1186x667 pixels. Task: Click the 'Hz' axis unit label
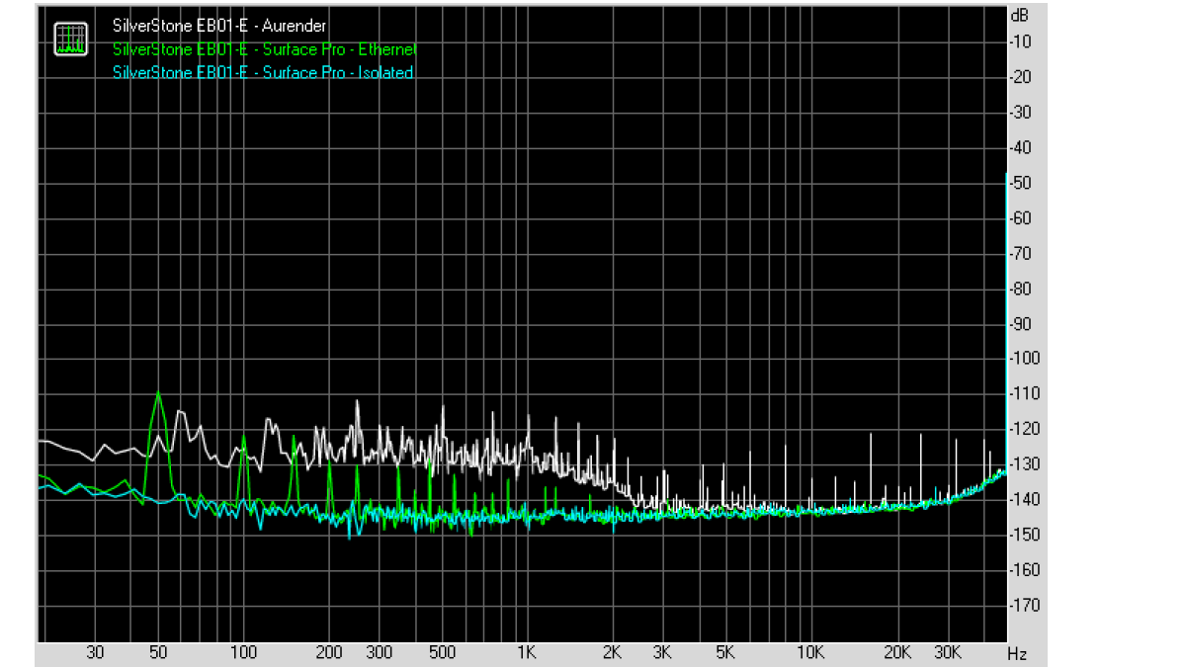click(x=1017, y=654)
